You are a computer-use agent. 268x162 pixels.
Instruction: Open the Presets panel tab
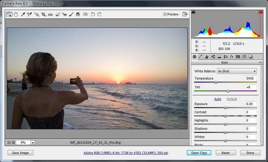[244, 57]
